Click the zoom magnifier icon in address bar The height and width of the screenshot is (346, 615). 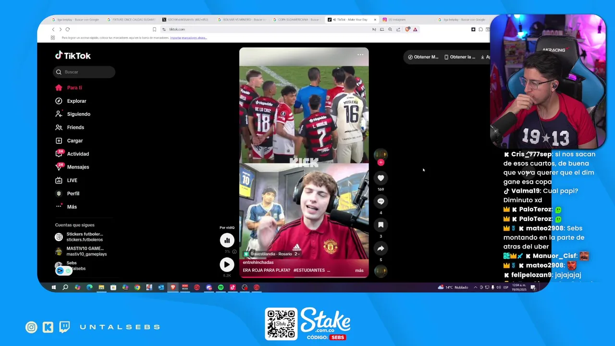[x=390, y=29]
